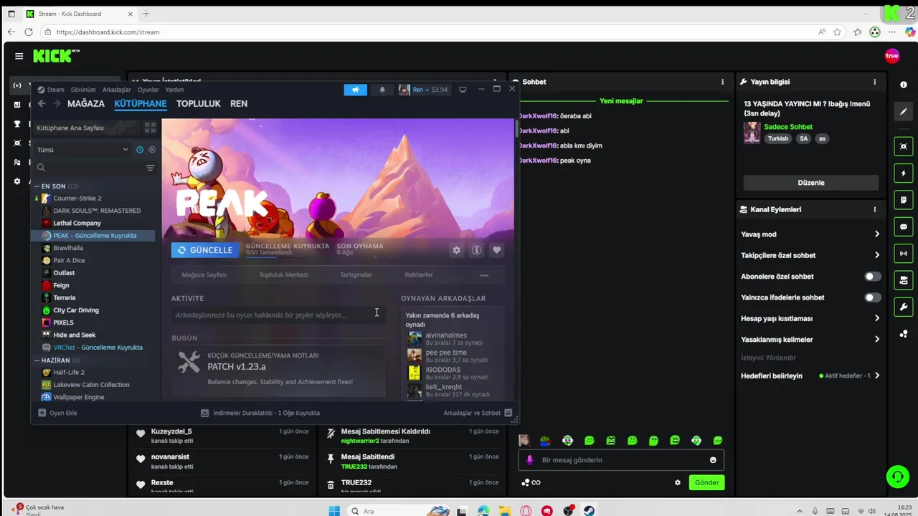Open PEAK game settings gear

[x=456, y=250]
